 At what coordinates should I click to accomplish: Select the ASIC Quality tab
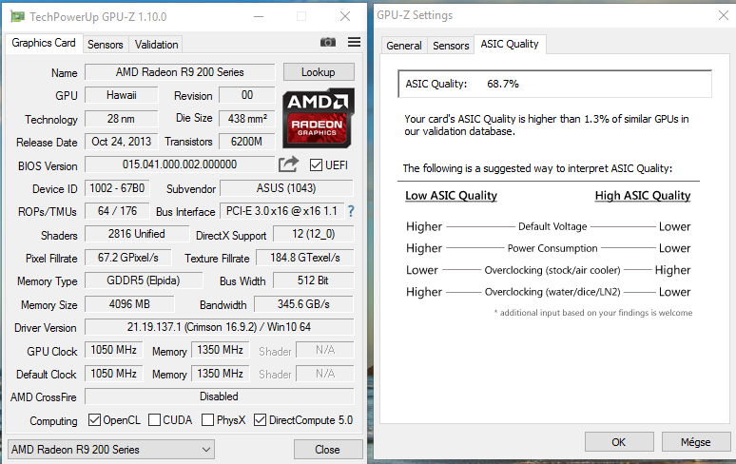tap(510, 44)
